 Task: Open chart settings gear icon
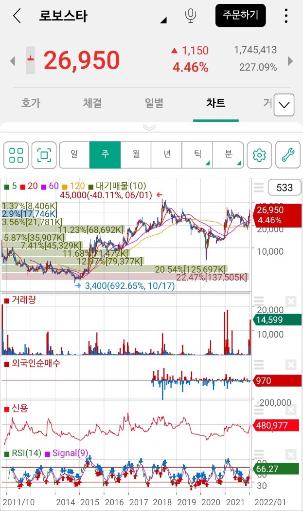(259, 155)
